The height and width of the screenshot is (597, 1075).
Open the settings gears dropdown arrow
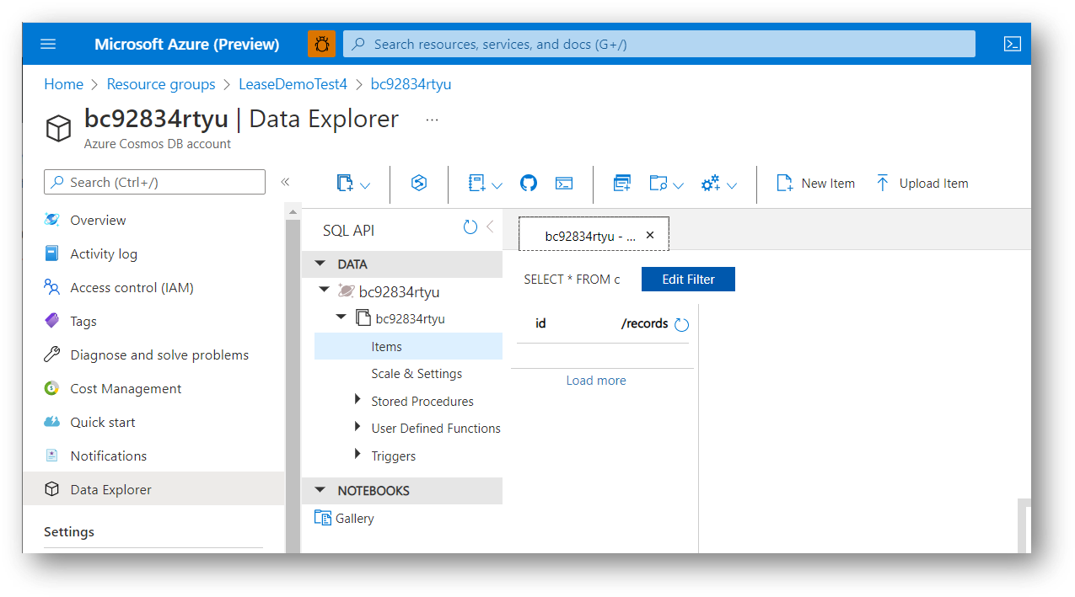[x=732, y=185]
